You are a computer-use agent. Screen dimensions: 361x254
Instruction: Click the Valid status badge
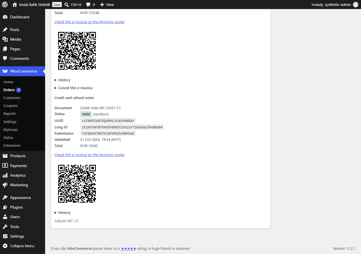click(86, 114)
